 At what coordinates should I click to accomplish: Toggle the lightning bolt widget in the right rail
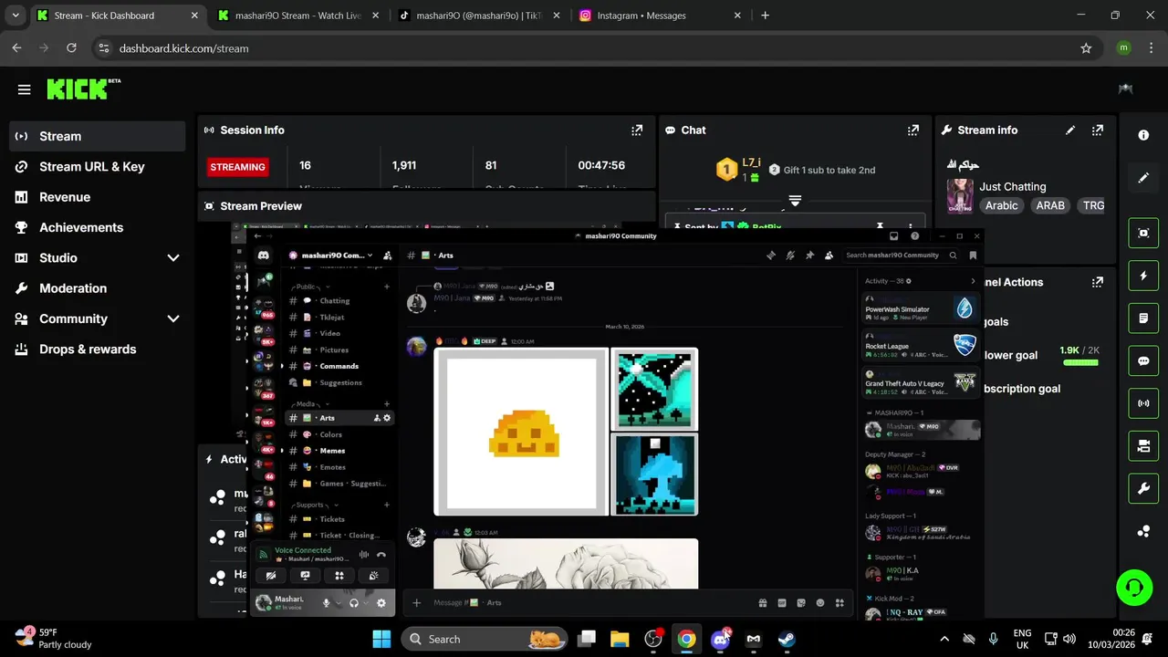(x=1143, y=276)
